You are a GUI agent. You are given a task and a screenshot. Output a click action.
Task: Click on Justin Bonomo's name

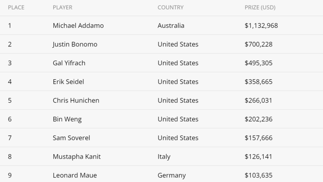(75, 44)
